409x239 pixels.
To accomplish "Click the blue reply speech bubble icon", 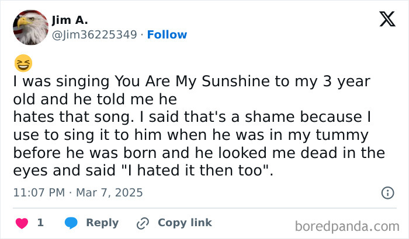I will (x=71, y=223).
